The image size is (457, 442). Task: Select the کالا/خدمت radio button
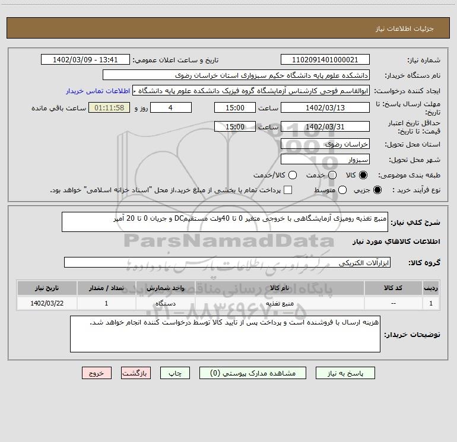coord(293,175)
